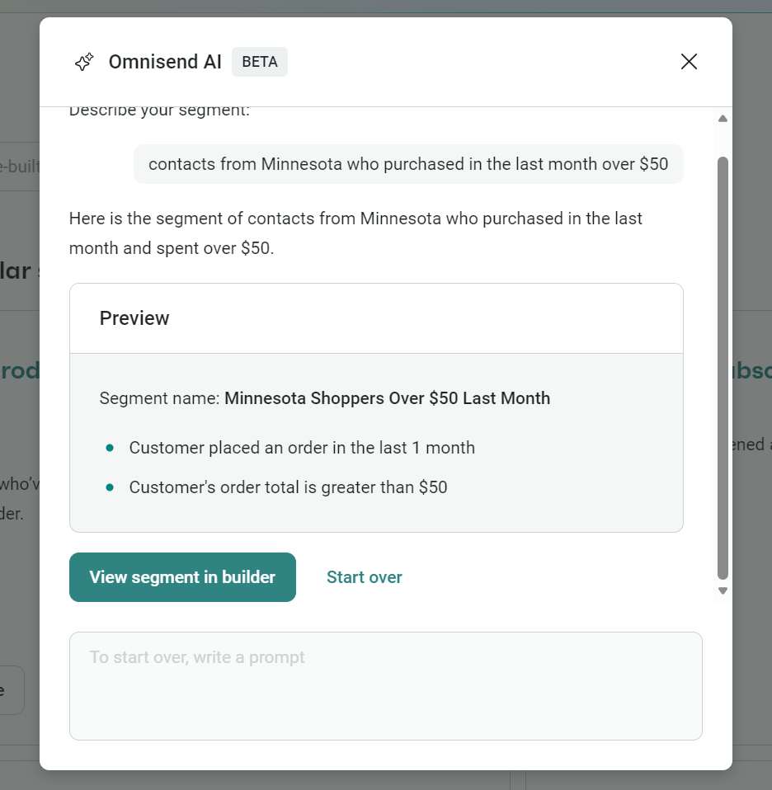772x790 pixels.
Task: Click the segment prompt chip about Minnesota contacts
Action: [407, 164]
